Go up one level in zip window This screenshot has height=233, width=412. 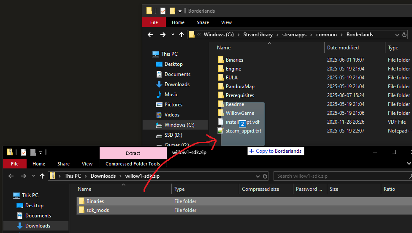pos(42,176)
